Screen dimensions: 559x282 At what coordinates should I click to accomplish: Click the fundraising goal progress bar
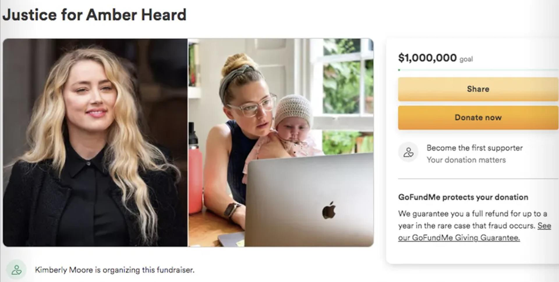click(x=478, y=70)
